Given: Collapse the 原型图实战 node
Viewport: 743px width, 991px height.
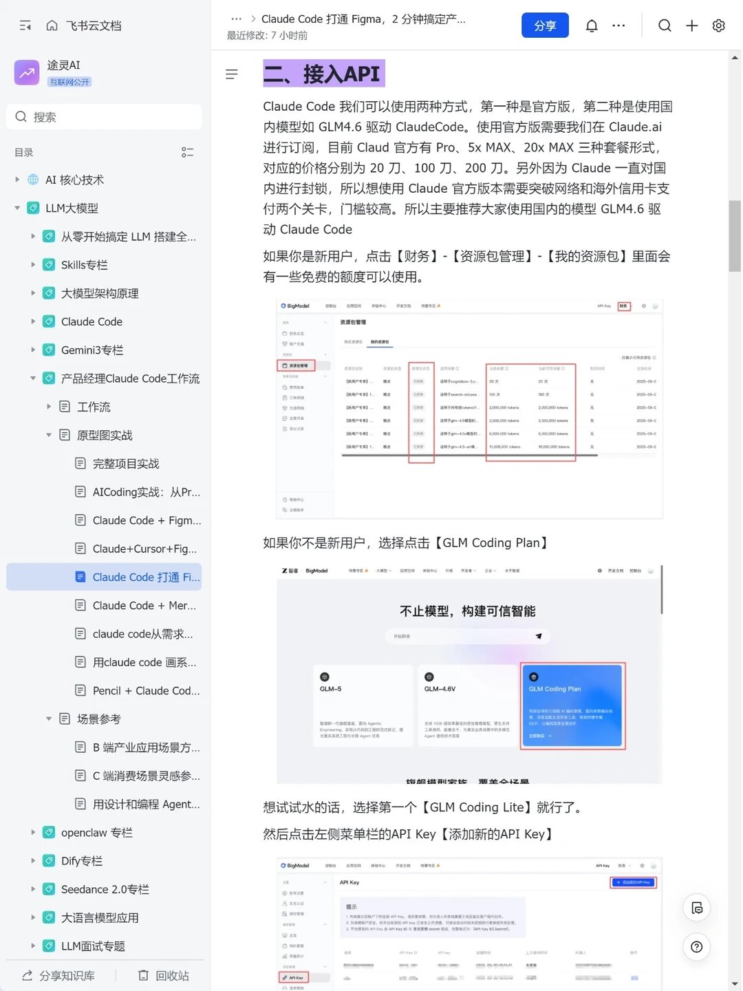Looking at the screenshot, I should (49, 435).
